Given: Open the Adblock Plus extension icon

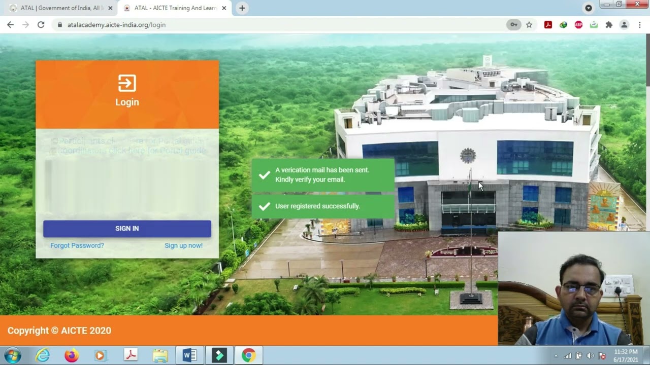Looking at the screenshot, I should 578,24.
